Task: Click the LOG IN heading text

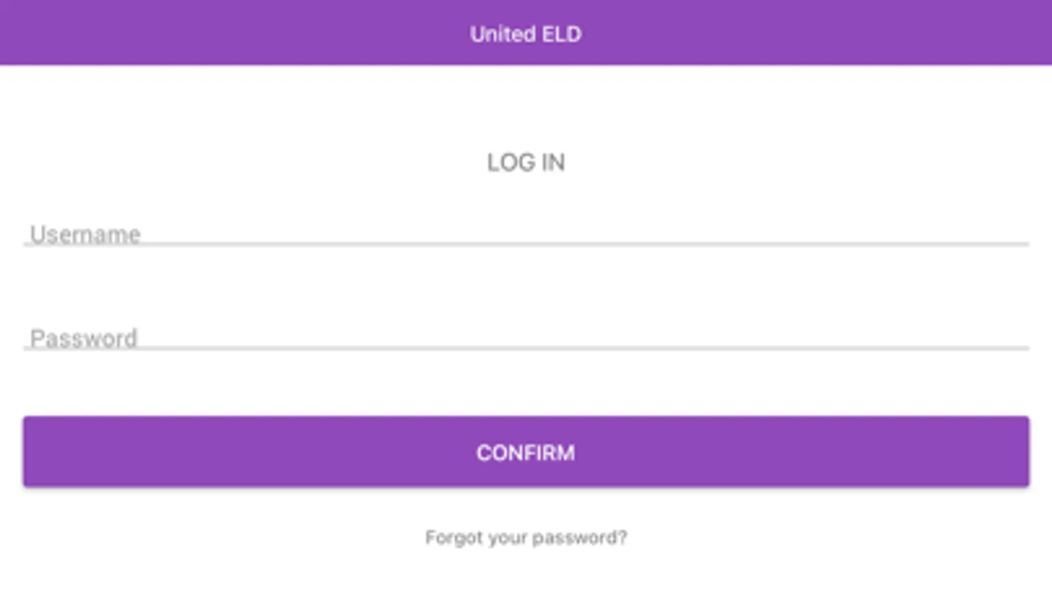Action: (526, 162)
